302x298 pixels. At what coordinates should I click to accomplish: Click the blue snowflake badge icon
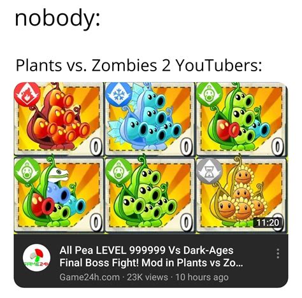pyautogui.click(x=119, y=94)
